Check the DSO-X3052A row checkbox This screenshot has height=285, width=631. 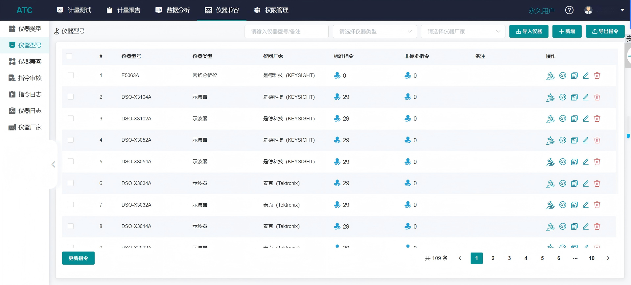click(x=71, y=140)
